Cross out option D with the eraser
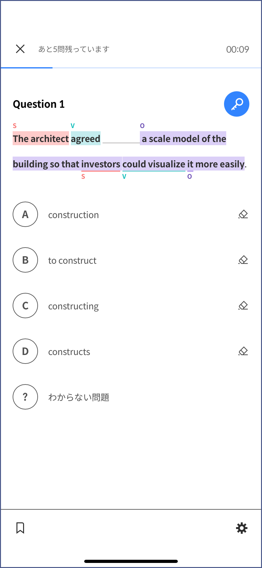The width and height of the screenshot is (262, 568). (x=243, y=352)
